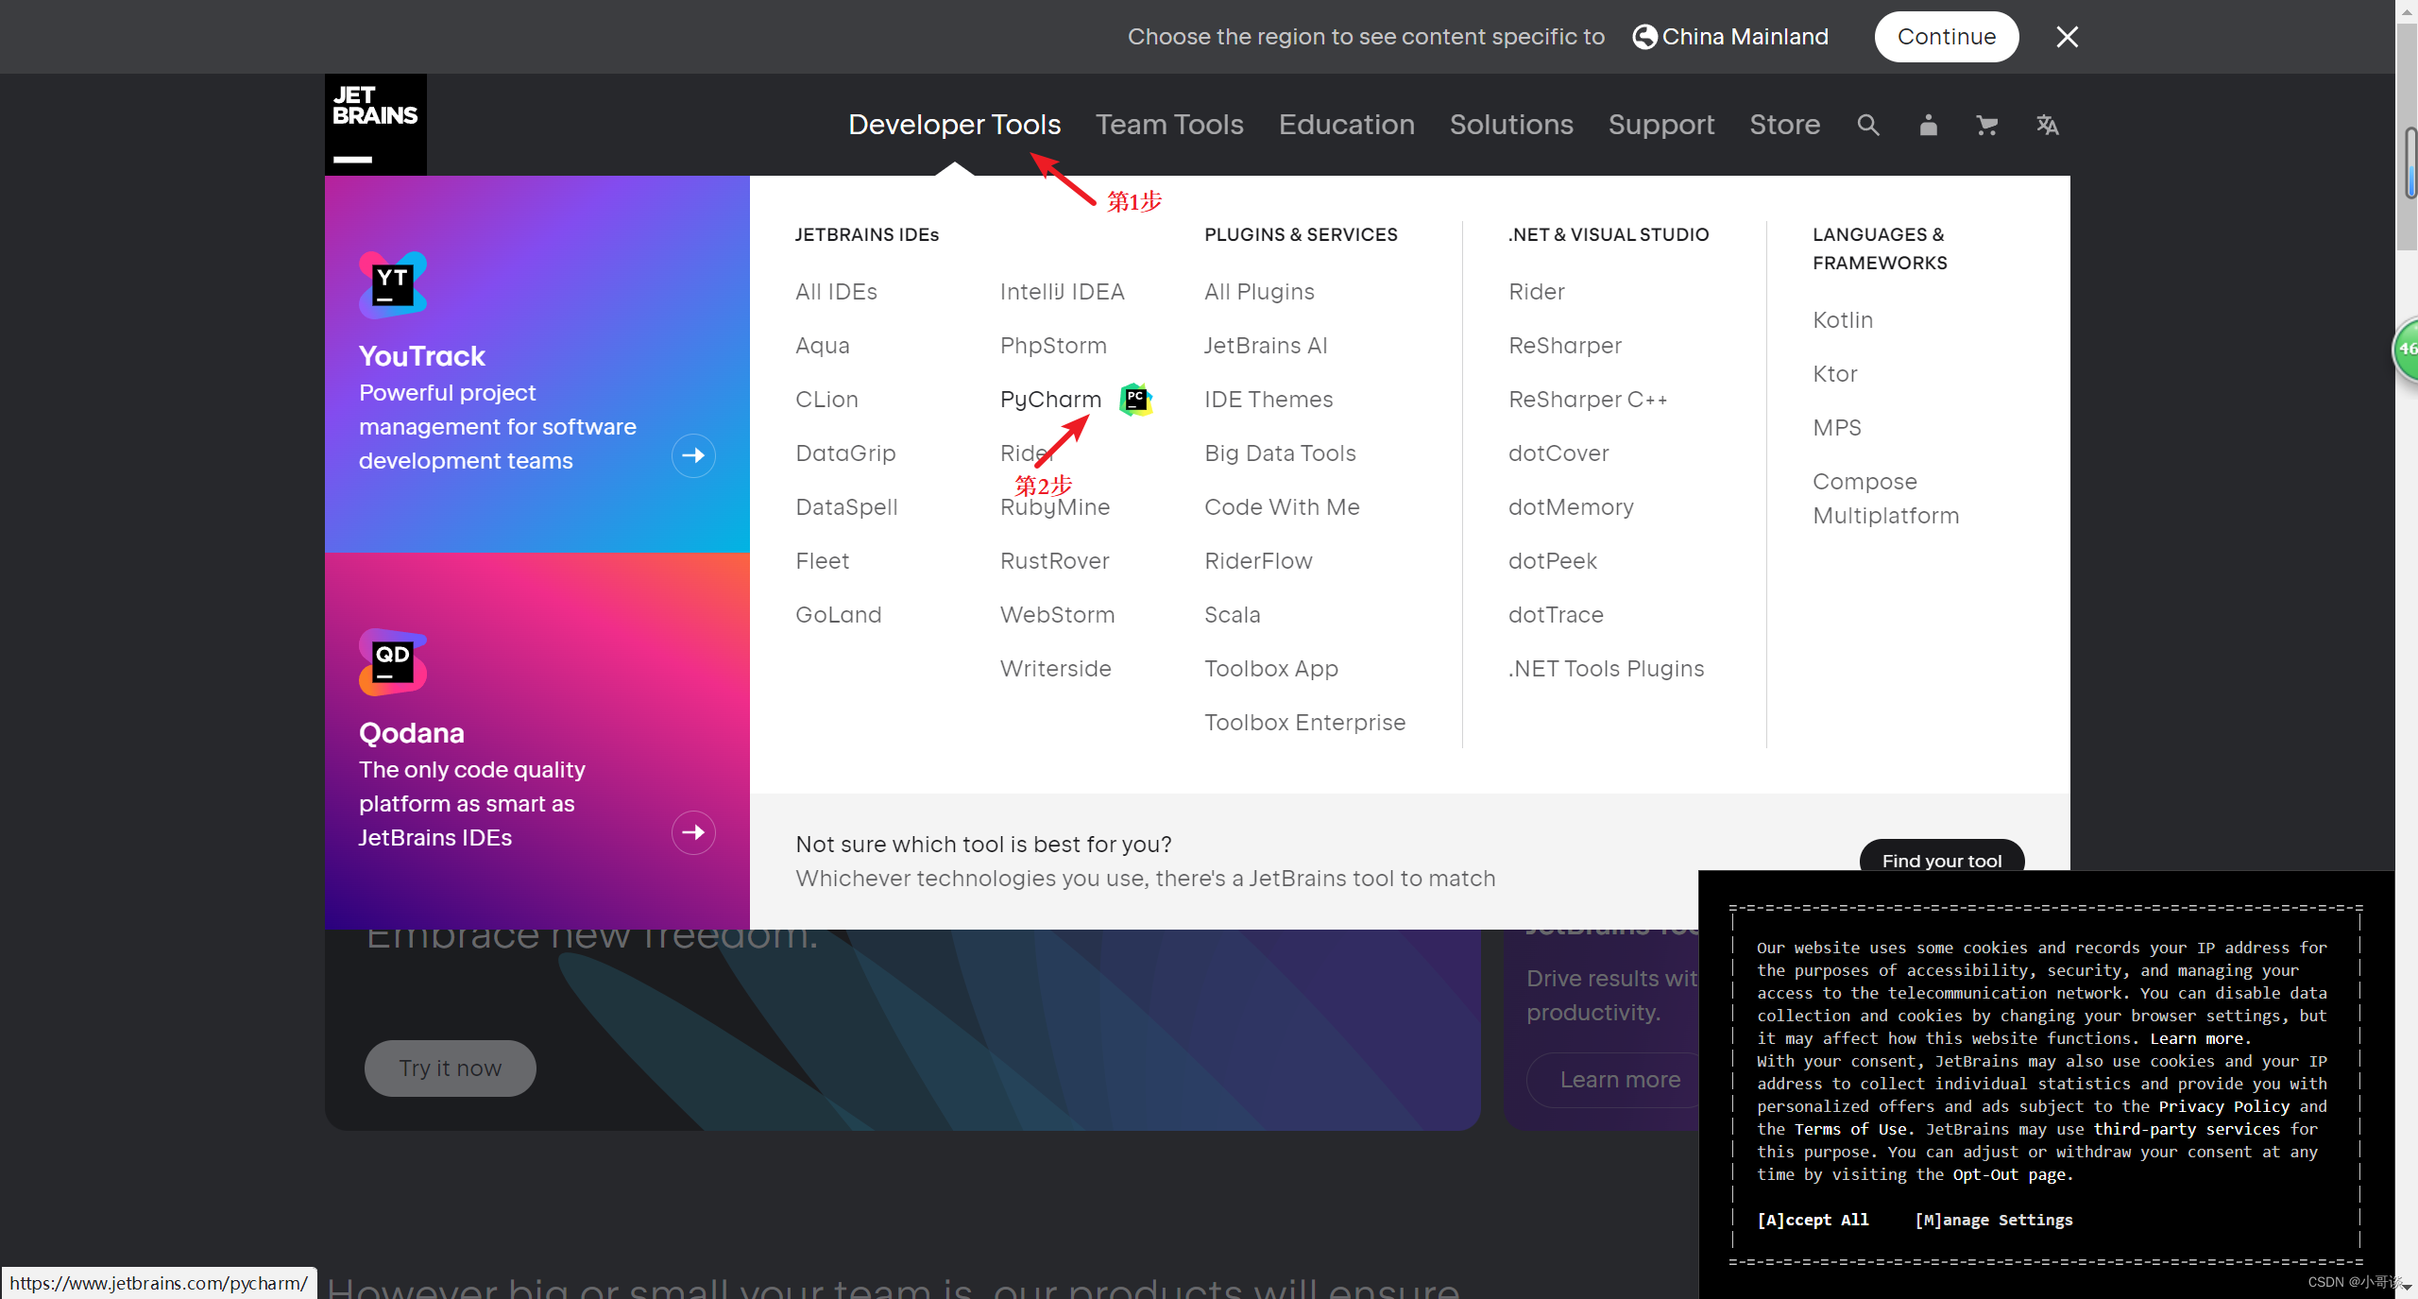Screen dimensions: 2418x1299
Task: Click the Qodana logo icon
Action: coord(393,661)
